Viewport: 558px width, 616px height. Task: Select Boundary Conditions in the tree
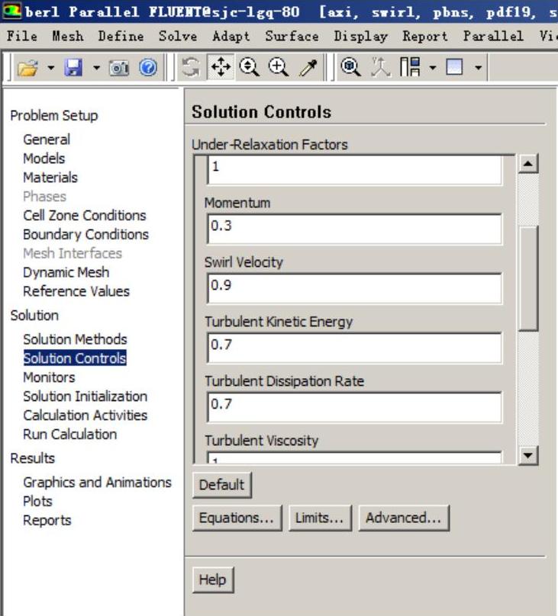coord(85,235)
